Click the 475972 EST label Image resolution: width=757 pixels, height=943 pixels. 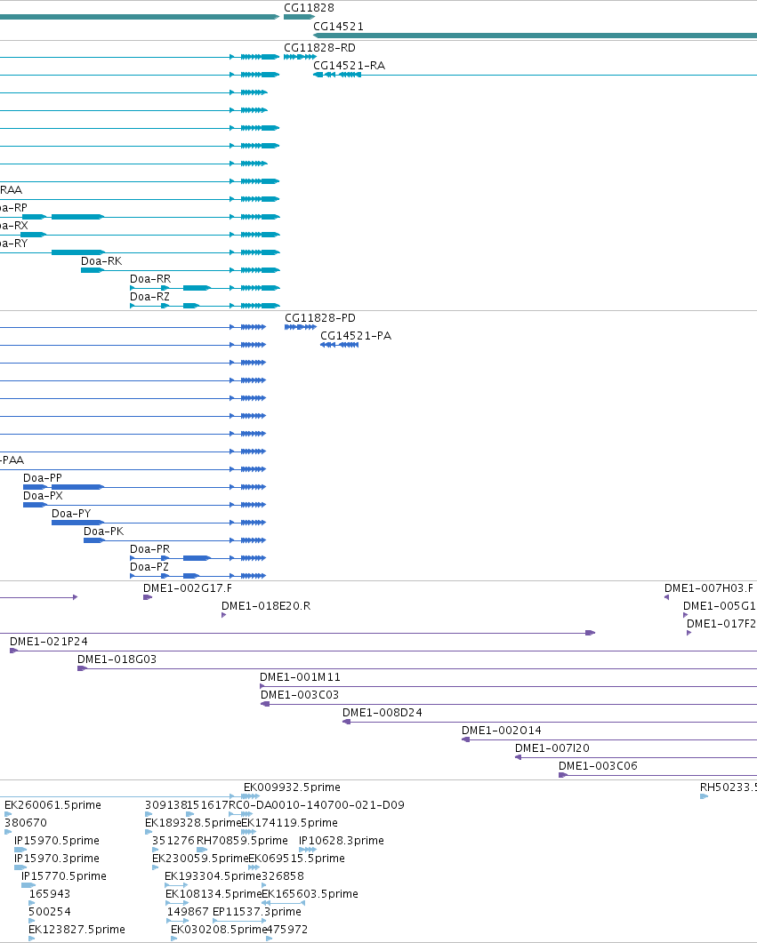[x=287, y=929]
